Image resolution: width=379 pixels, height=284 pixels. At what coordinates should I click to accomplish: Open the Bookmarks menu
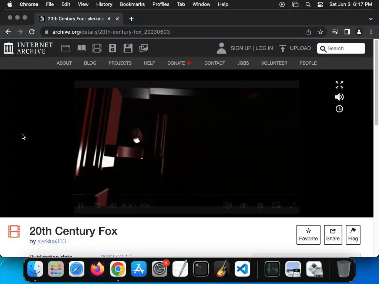[x=132, y=4]
